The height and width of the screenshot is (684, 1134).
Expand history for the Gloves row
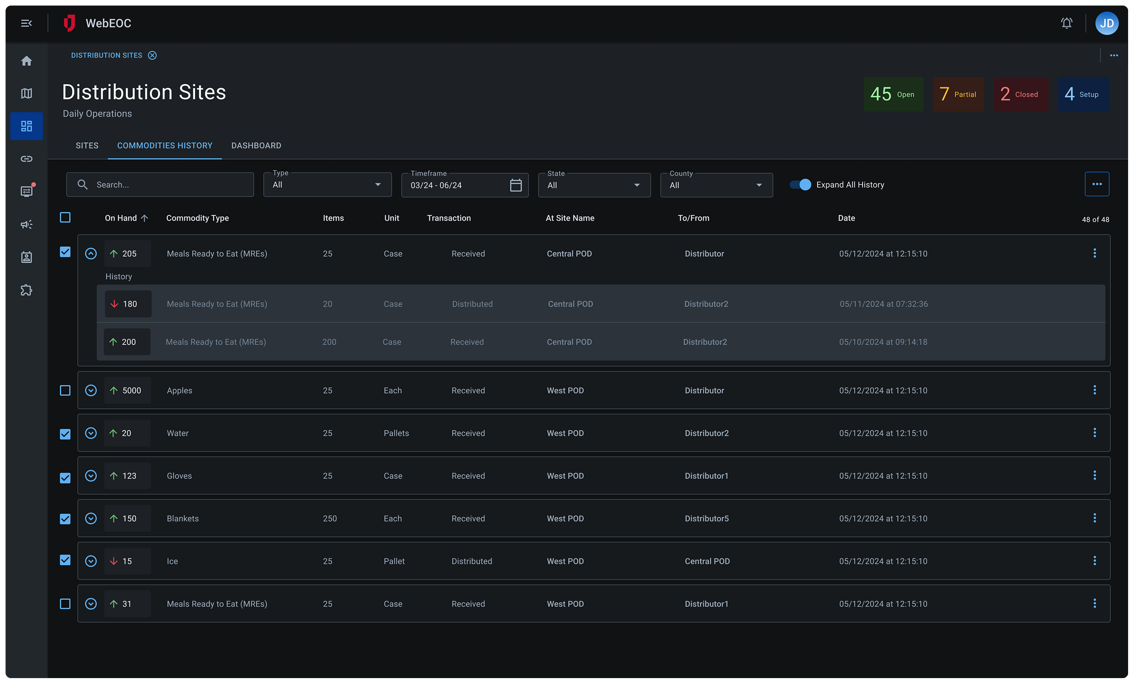pyautogui.click(x=91, y=475)
